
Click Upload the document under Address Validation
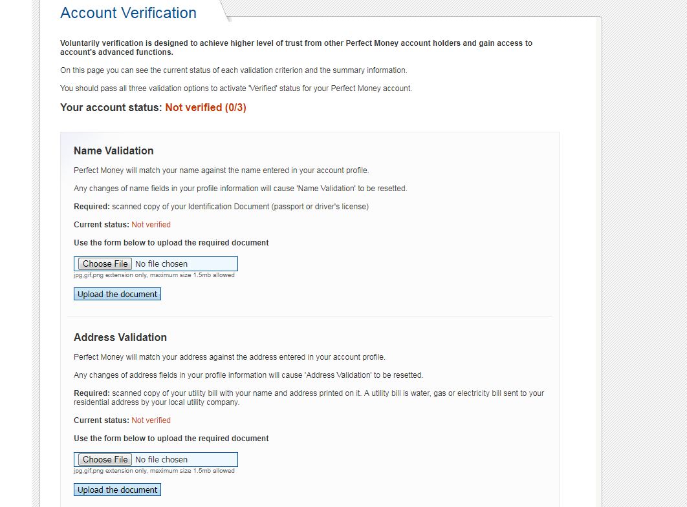tap(118, 490)
